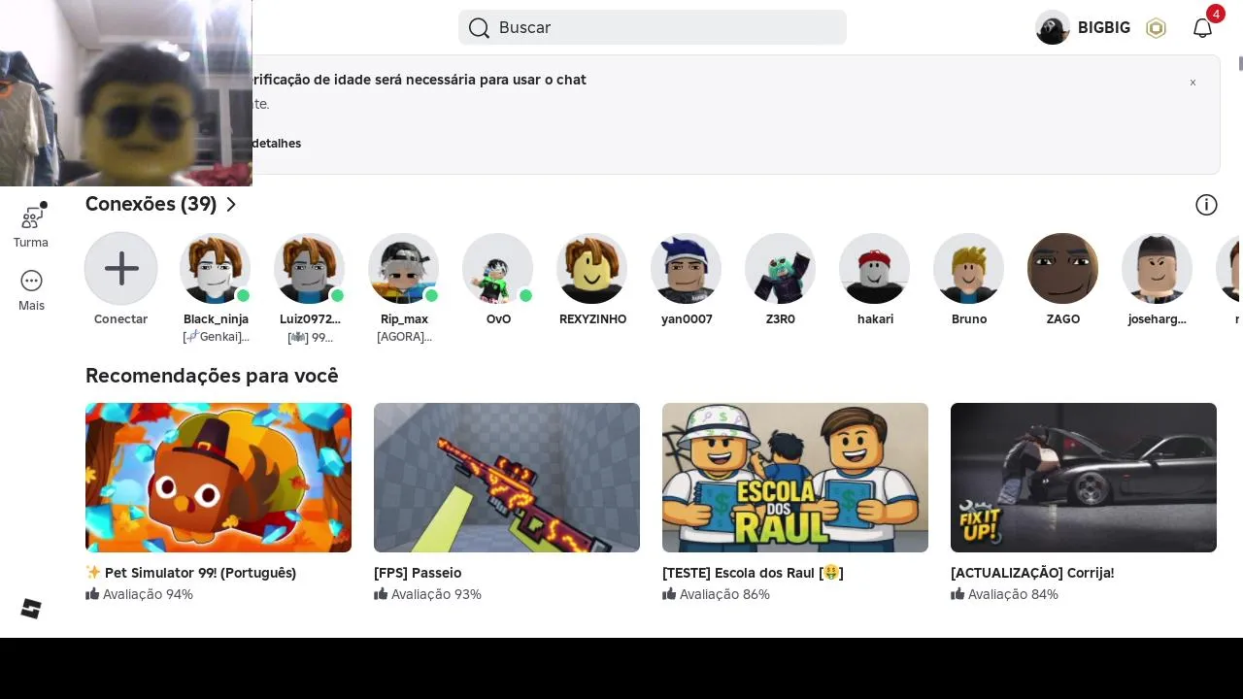Open yan0007's avatar
This screenshot has width=1243, height=699.
point(687,268)
